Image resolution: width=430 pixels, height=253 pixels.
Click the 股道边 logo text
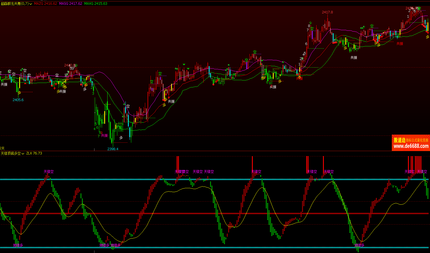tap(399, 140)
